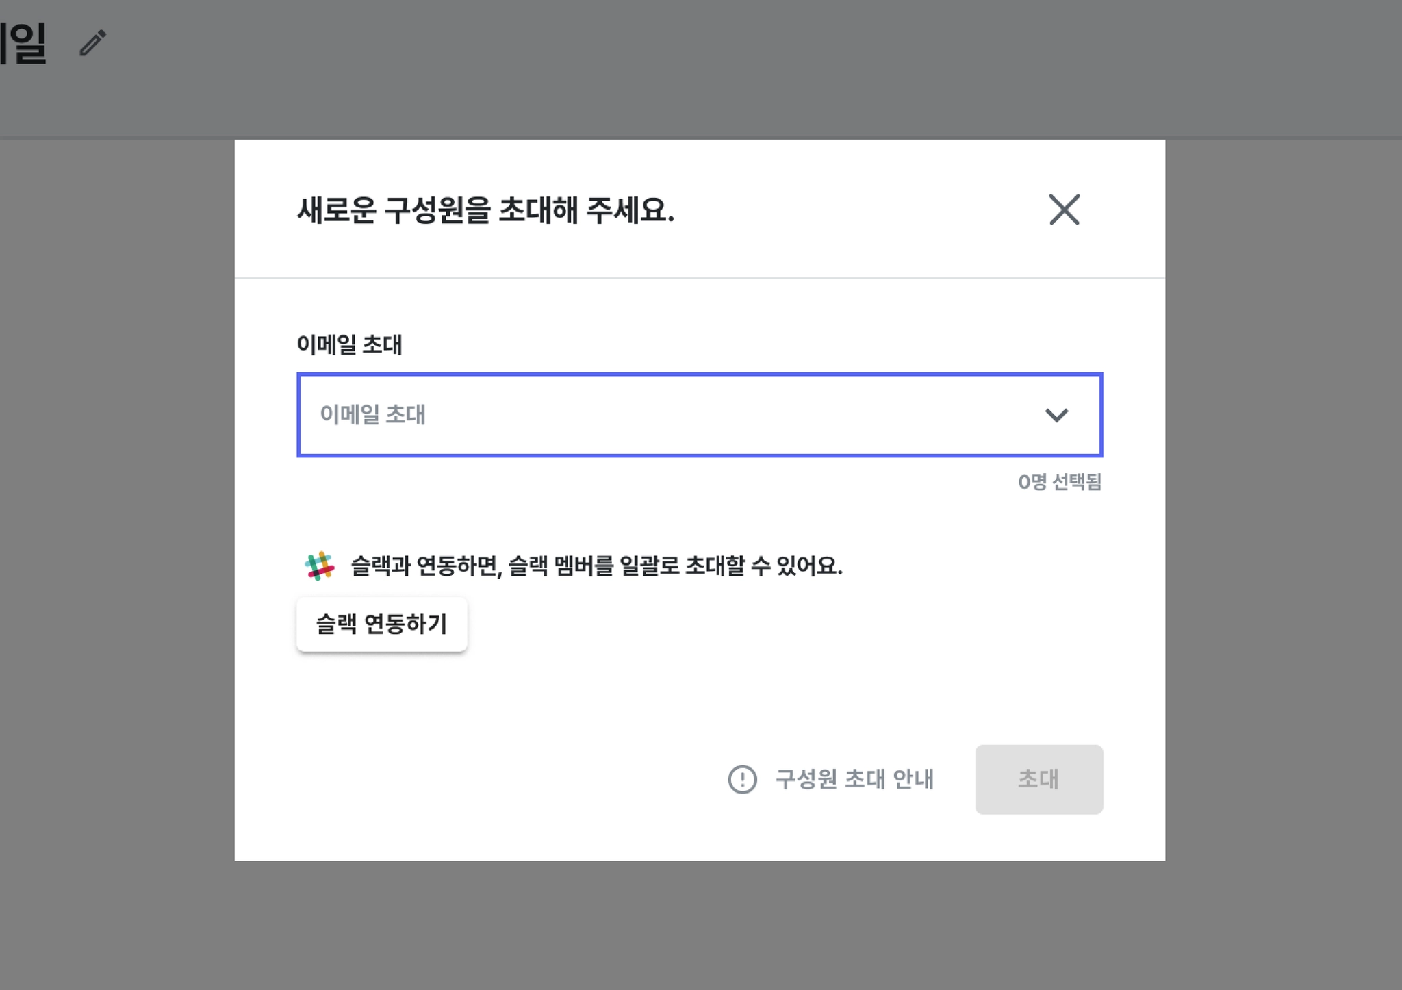
Task: Click the Slack bulk-invite description text
Action: (596, 566)
